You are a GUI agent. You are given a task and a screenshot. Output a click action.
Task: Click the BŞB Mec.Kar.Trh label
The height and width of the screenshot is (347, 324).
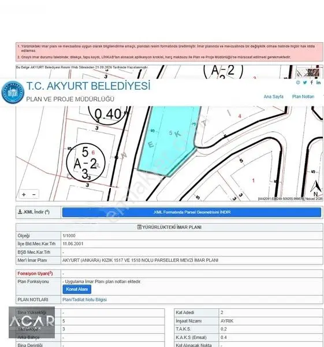click(x=34, y=252)
